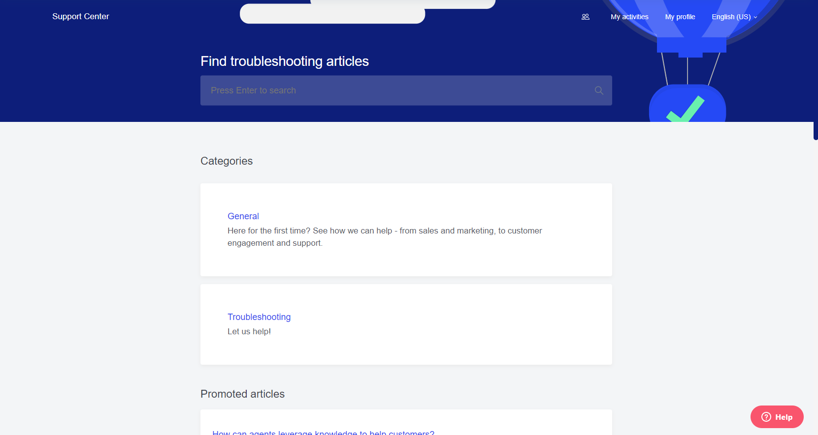Click the chevron beside English (US)
The image size is (818, 435).
click(755, 17)
